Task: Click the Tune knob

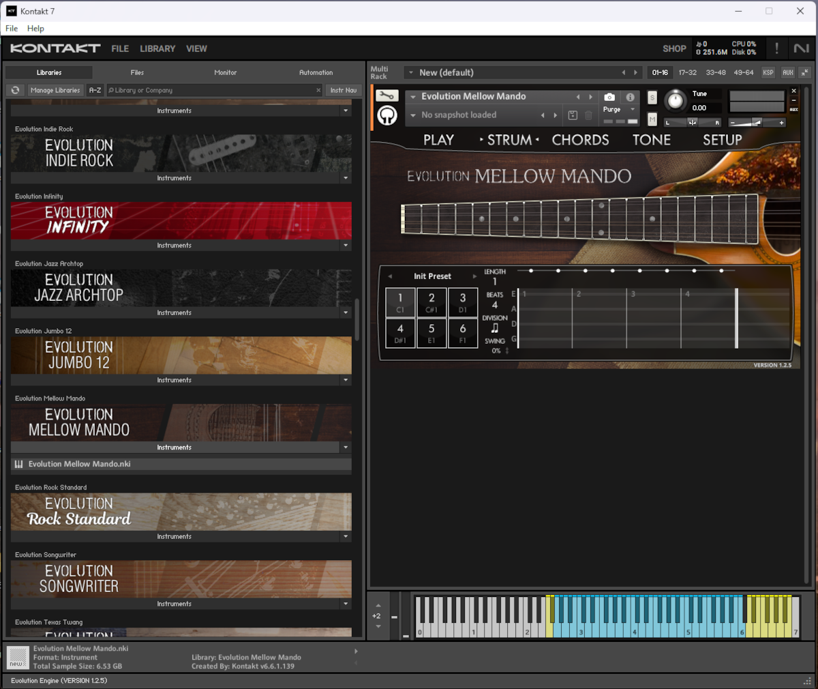Action: [675, 101]
